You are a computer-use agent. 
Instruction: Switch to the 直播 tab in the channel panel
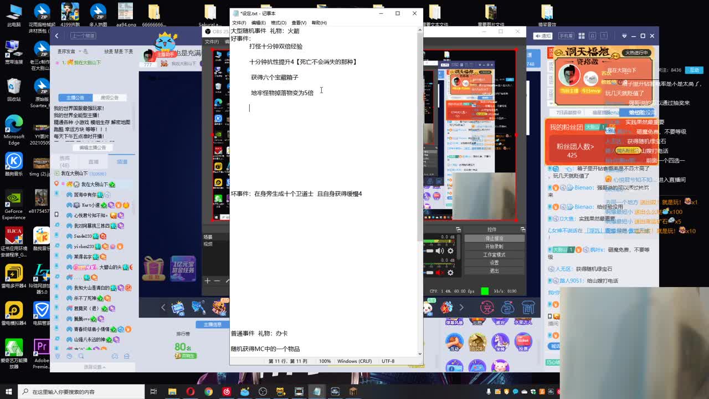tap(94, 162)
